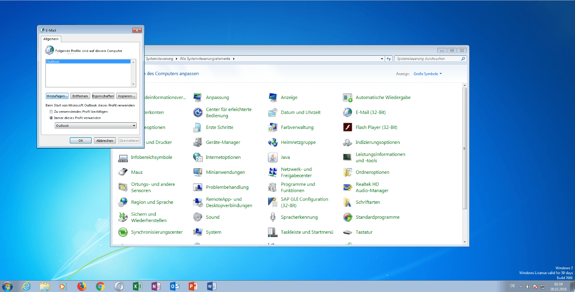The image size is (575, 292).
Task: Open the Anpassung icon in Systemsteuerung
Action: click(198, 97)
